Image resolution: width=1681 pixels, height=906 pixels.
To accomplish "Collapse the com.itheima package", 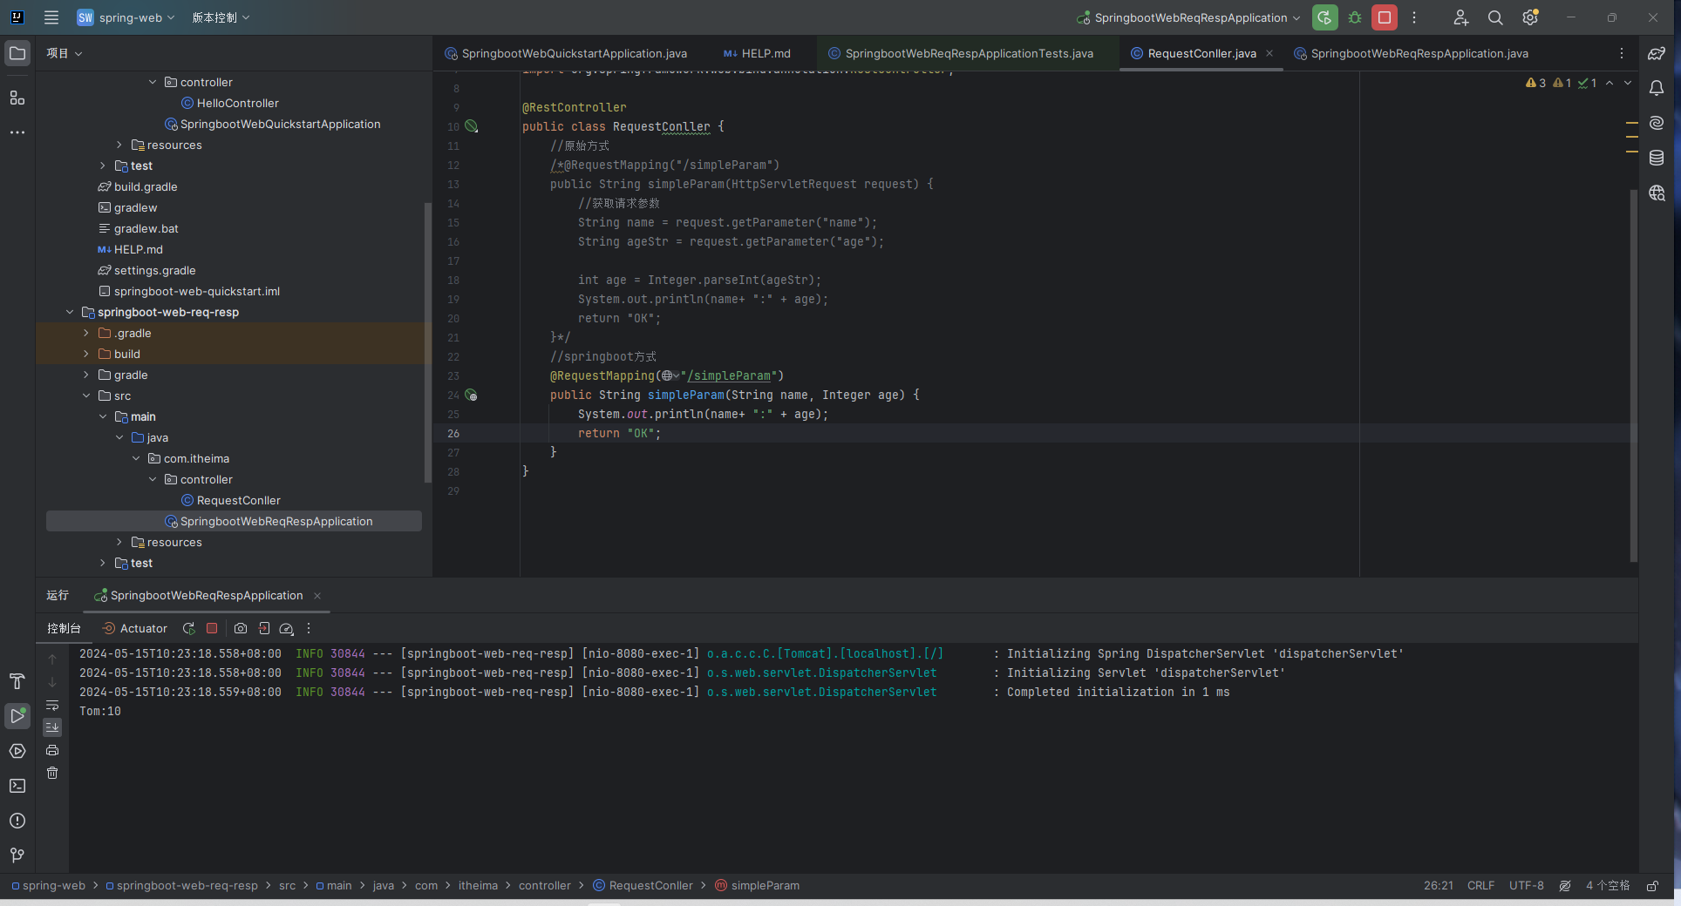I will (x=136, y=458).
